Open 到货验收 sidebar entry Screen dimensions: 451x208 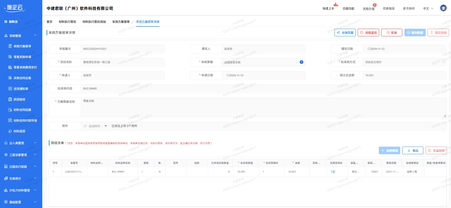click(x=19, y=99)
